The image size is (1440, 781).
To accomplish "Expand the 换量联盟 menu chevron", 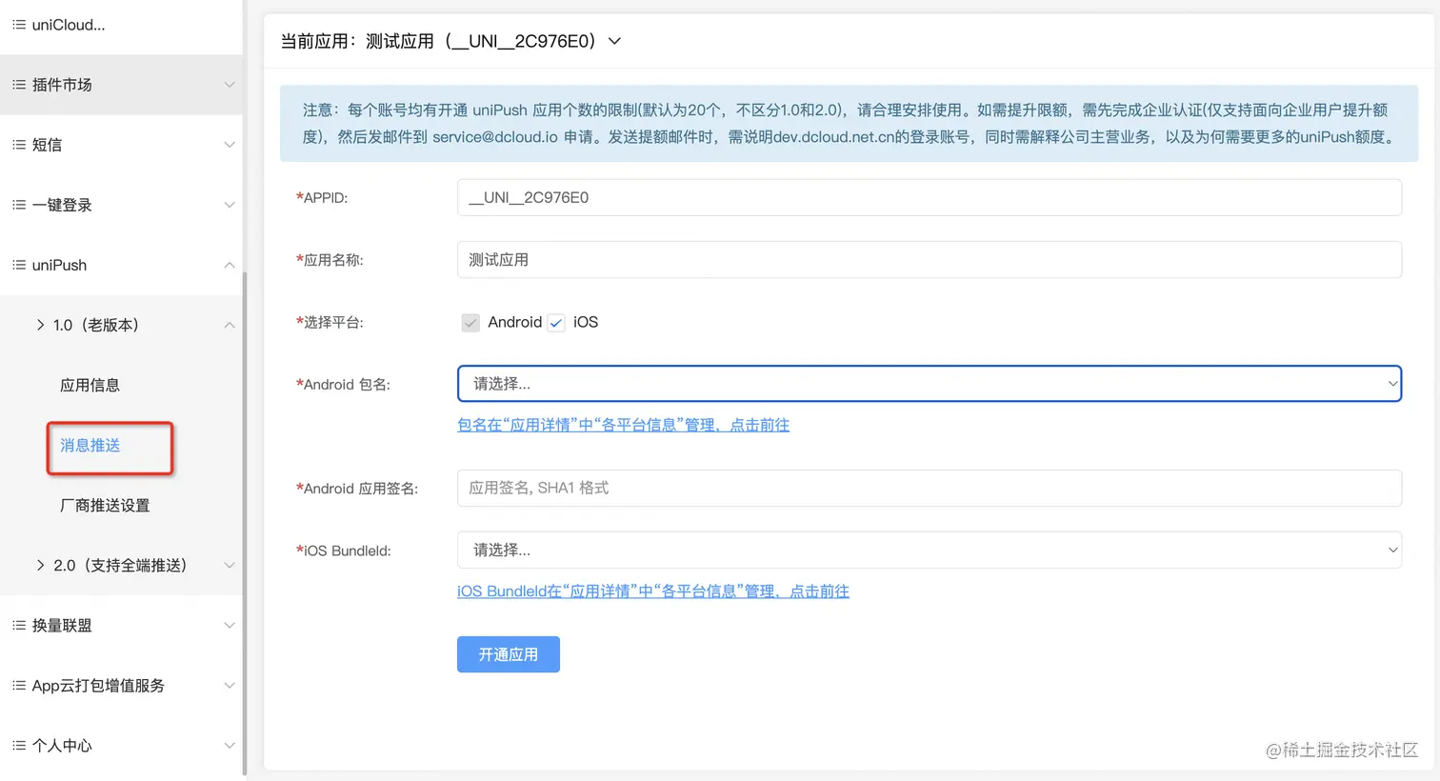I will point(230,625).
